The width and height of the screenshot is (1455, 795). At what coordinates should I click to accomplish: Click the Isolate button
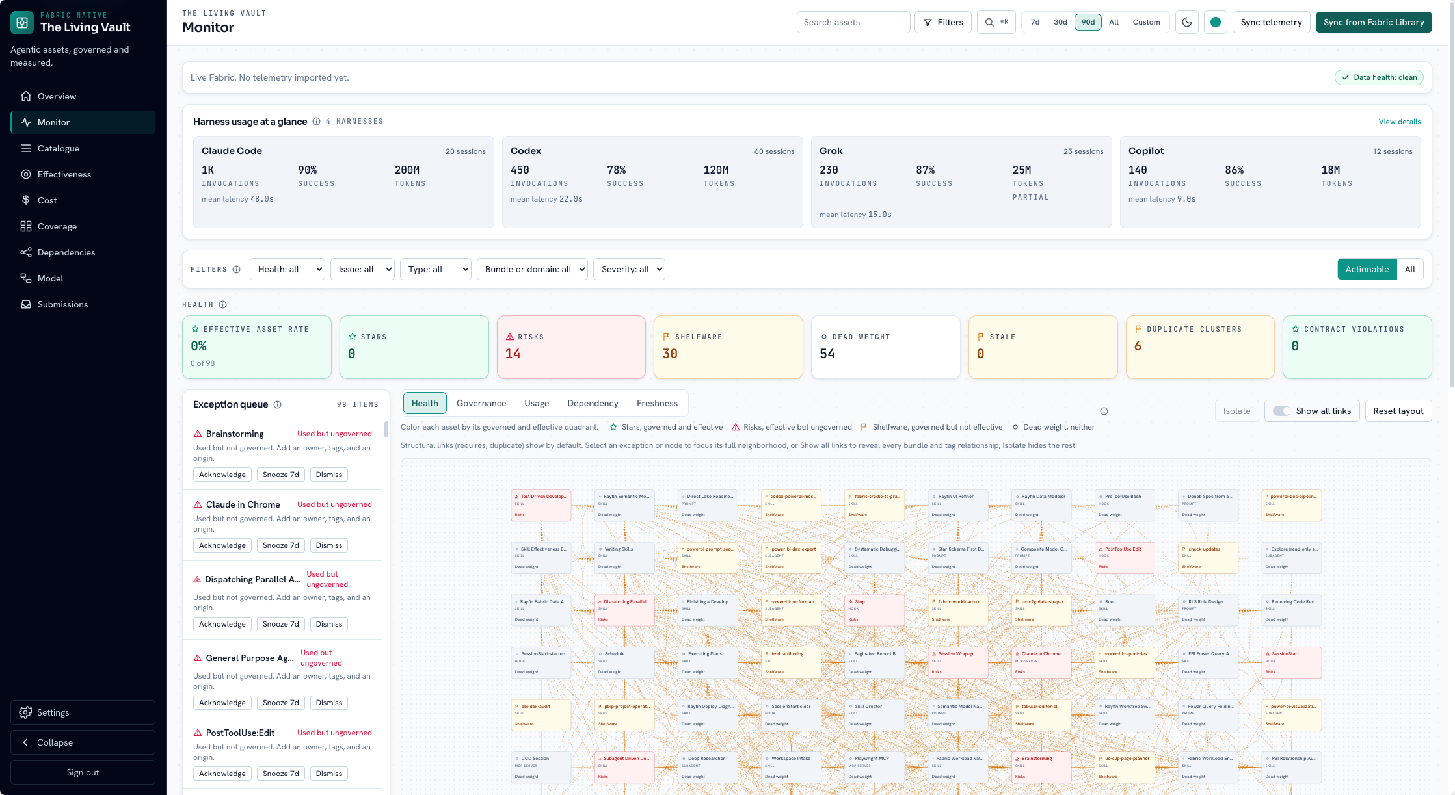click(1236, 411)
